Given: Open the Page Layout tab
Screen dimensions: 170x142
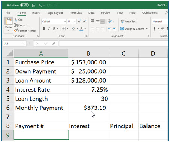Looking at the screenshot, I should tap(55, 13).
